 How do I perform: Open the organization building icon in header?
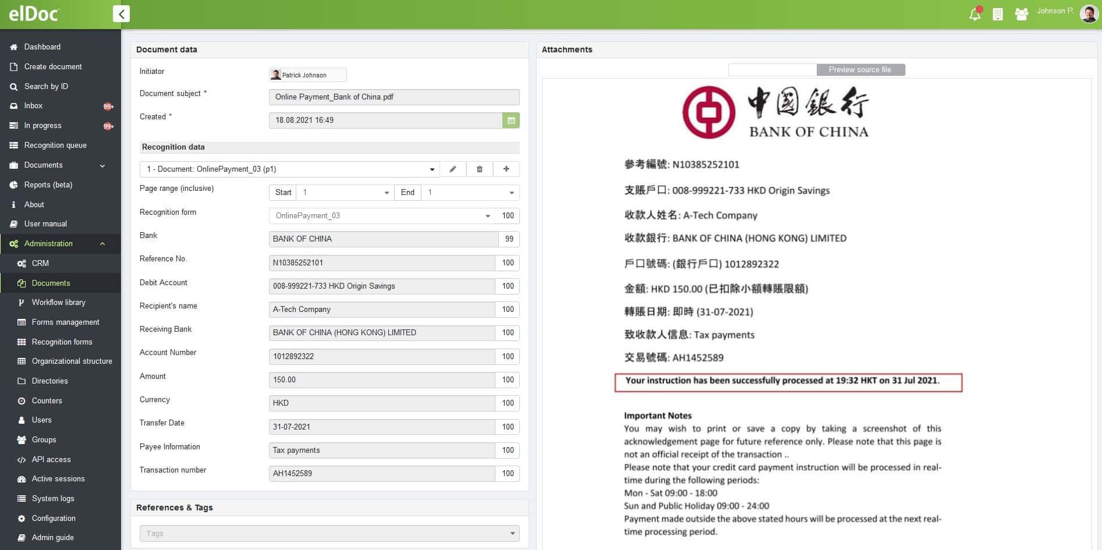tap(998, 14)
